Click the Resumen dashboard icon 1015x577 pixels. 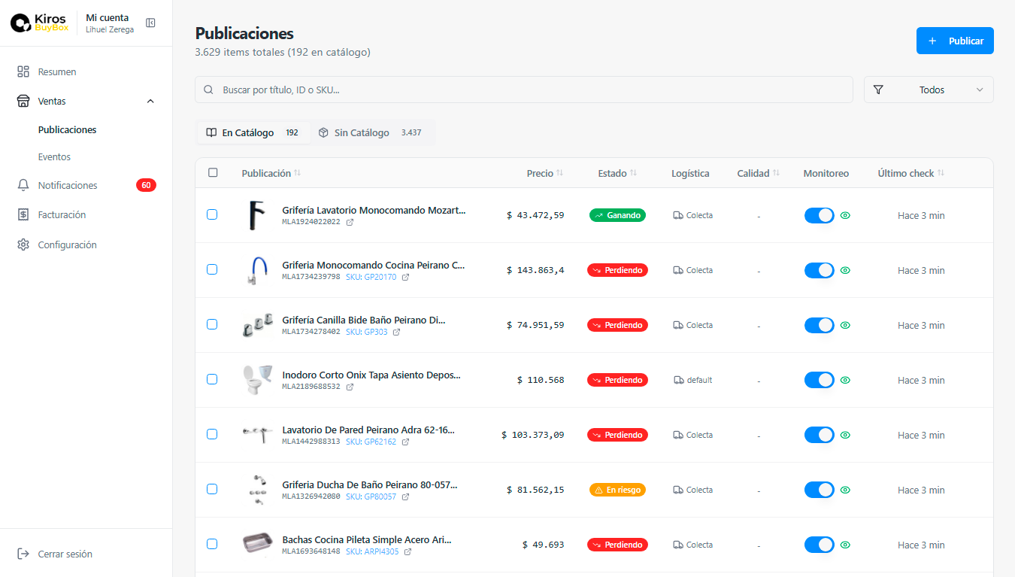23,72
